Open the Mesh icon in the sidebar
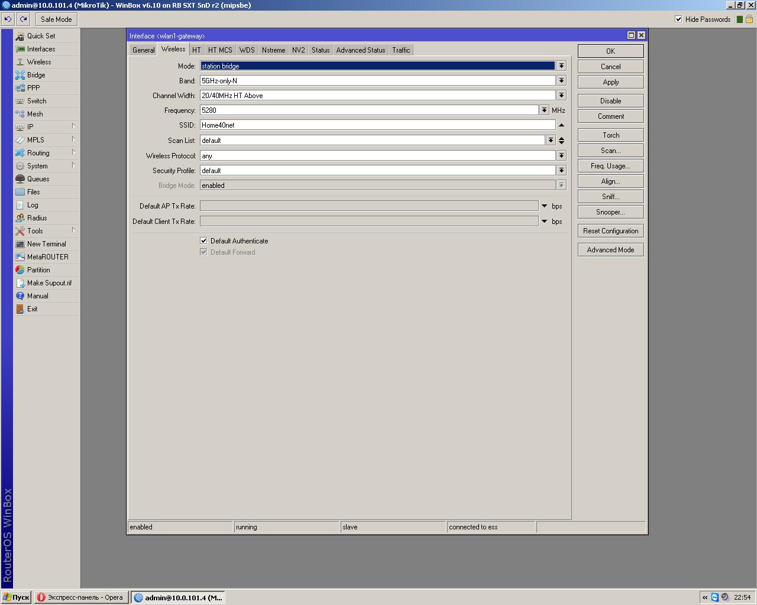This screenshot has width=757, height=605. click(20, 114)
